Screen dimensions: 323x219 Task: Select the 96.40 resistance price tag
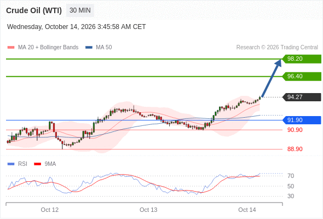pyautogui.click(x=302, y=77)
